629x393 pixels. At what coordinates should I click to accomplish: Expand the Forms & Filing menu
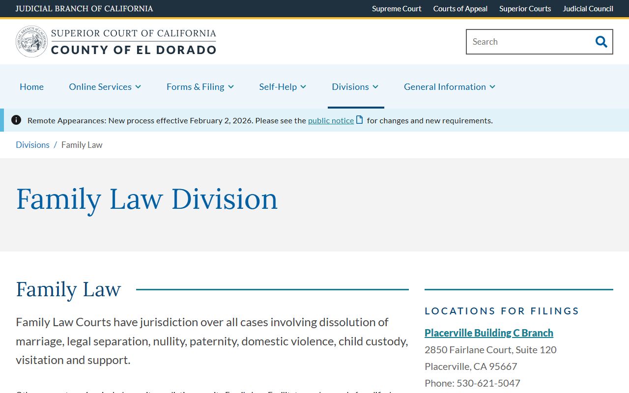(x=200, y=86)
